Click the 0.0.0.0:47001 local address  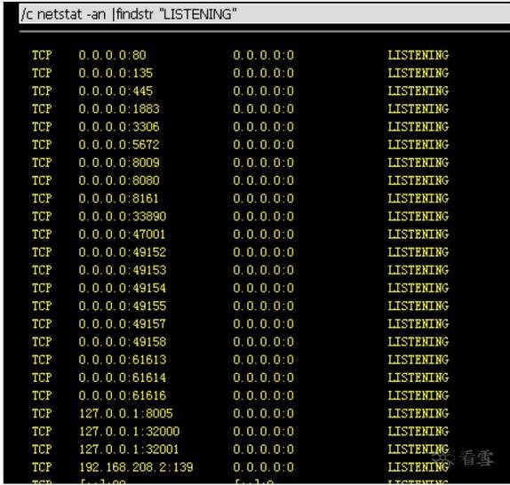[x=122, y=234]
